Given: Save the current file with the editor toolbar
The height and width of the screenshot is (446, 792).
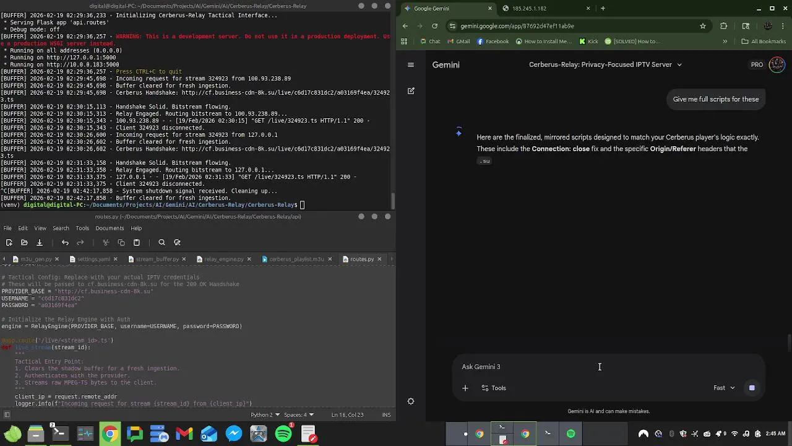Looking at the screenshot, I should [x=39, y=242].
